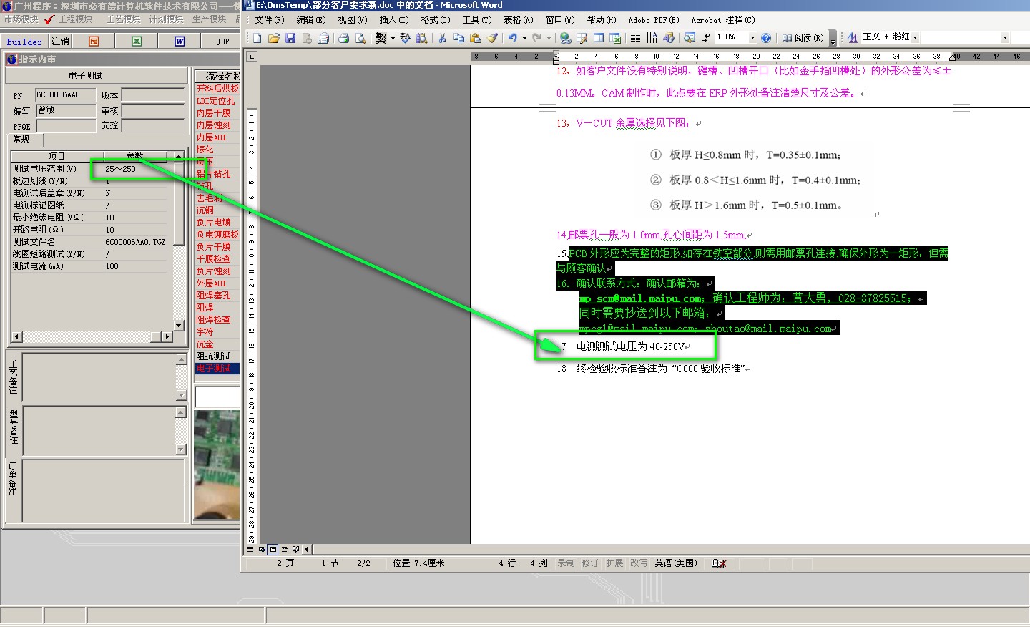Open the style 正文 + 粉红 dropdown
Screen dimensions: 1030x627
915,38
